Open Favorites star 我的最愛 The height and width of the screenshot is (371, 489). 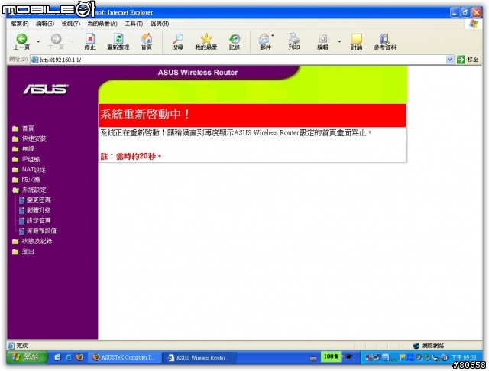pos(206,42)
